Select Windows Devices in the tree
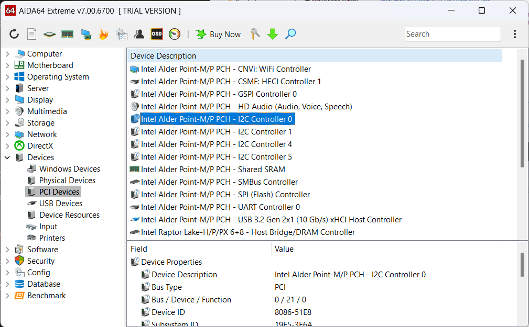The height and width of the screenshot is (327, 529). click(x=70, y=168)
